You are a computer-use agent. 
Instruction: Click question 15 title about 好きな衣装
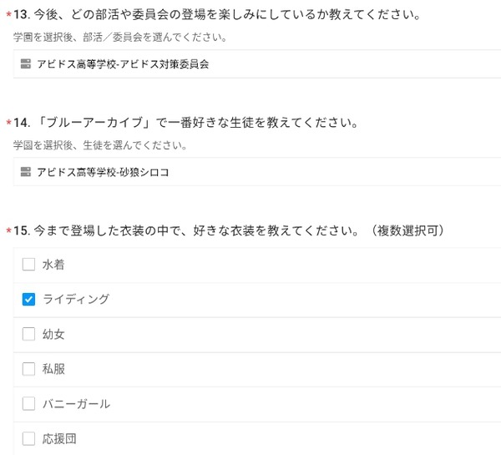point(229,230)
